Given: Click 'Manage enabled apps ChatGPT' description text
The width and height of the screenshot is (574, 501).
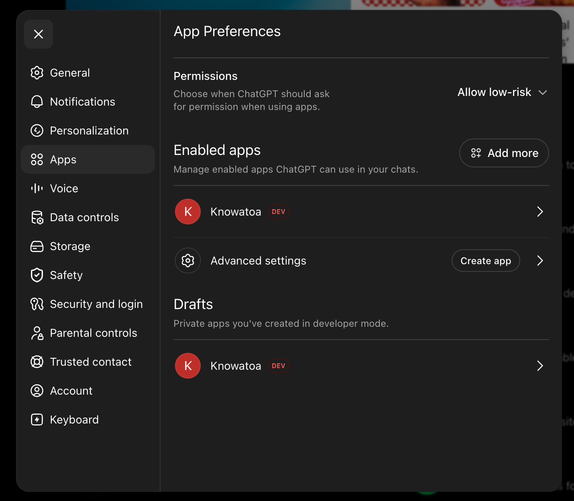Looking at the screenshot, I should [296, 169].
